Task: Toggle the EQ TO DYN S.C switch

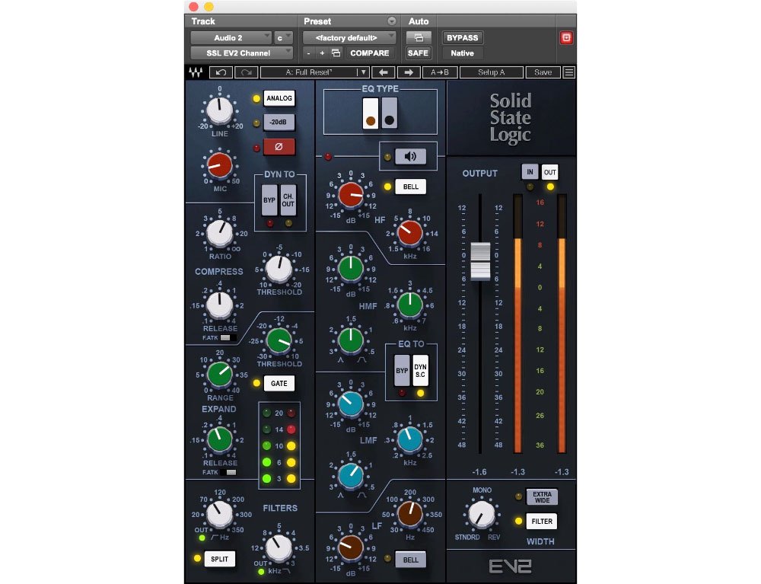Action: click(420, 370)
